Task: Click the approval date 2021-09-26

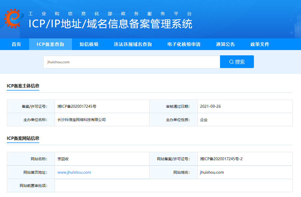Action: [210, 106]
